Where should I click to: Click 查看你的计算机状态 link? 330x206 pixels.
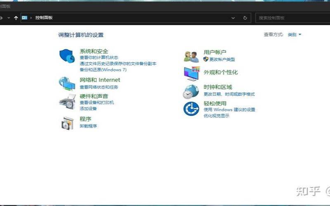click(99, 57)
